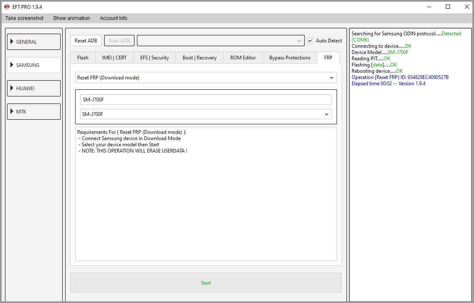
Task: Open the EFS | Security tab
Action: point(154,58)
